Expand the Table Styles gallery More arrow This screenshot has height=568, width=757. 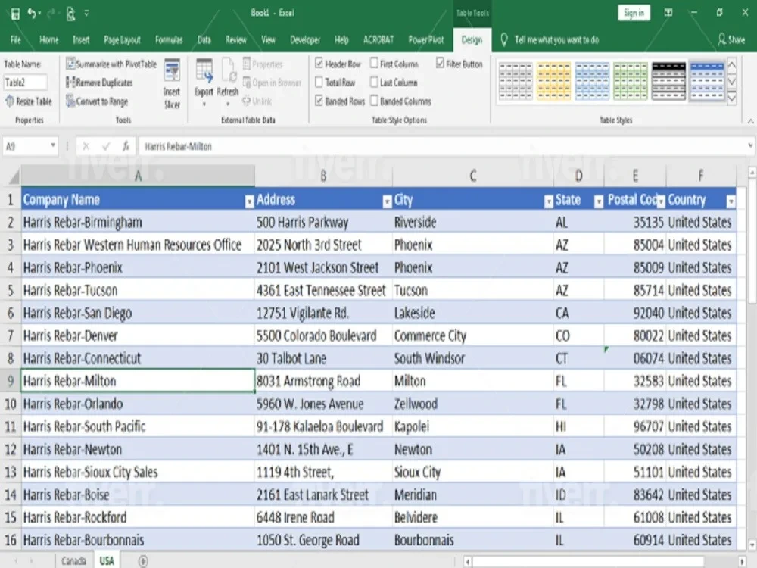pyautogui.click(x=732, y=99)
